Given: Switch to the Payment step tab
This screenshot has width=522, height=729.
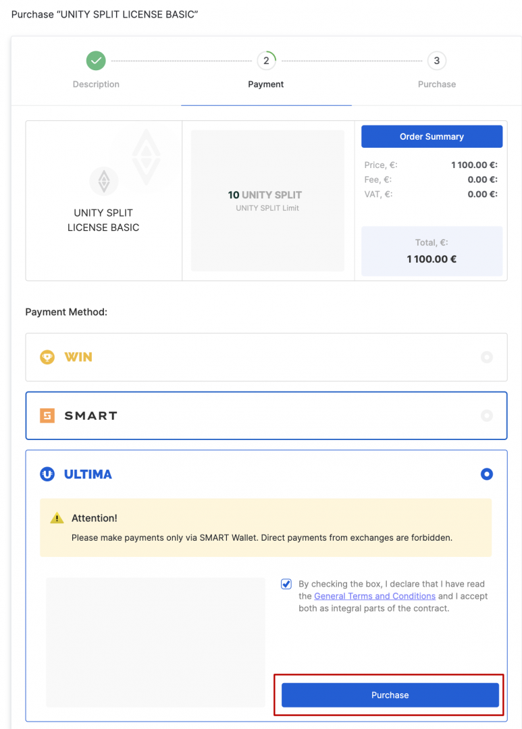Looking at the screenshot, I should point(266,84).
